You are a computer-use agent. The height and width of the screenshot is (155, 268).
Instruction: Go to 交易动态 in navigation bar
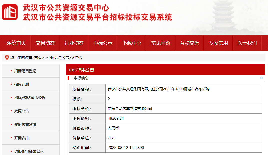tap(45, 43)
